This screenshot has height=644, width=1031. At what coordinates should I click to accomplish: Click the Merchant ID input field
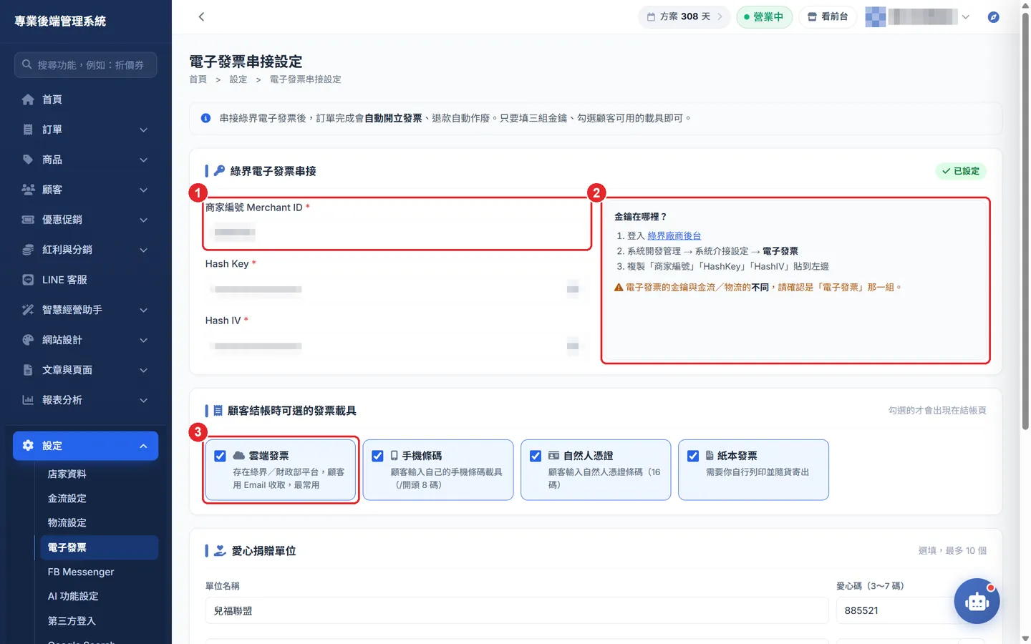(397, 232)
